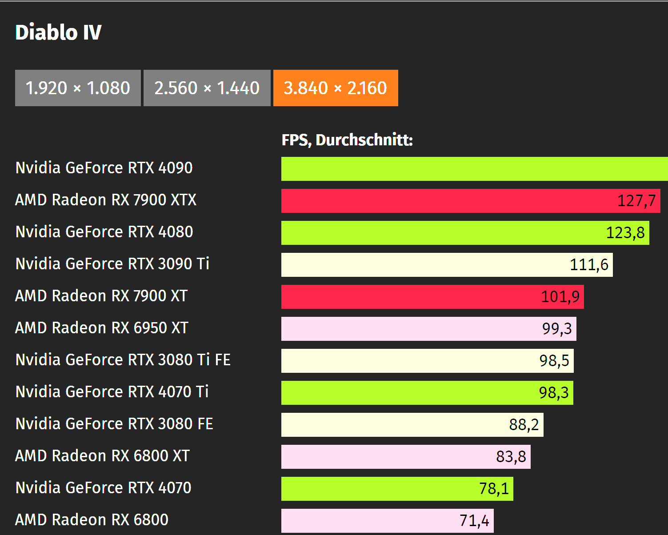Click the green RTX 4090 bar
This screenshot has height=535, width=668.
click(x=474, y=169)
